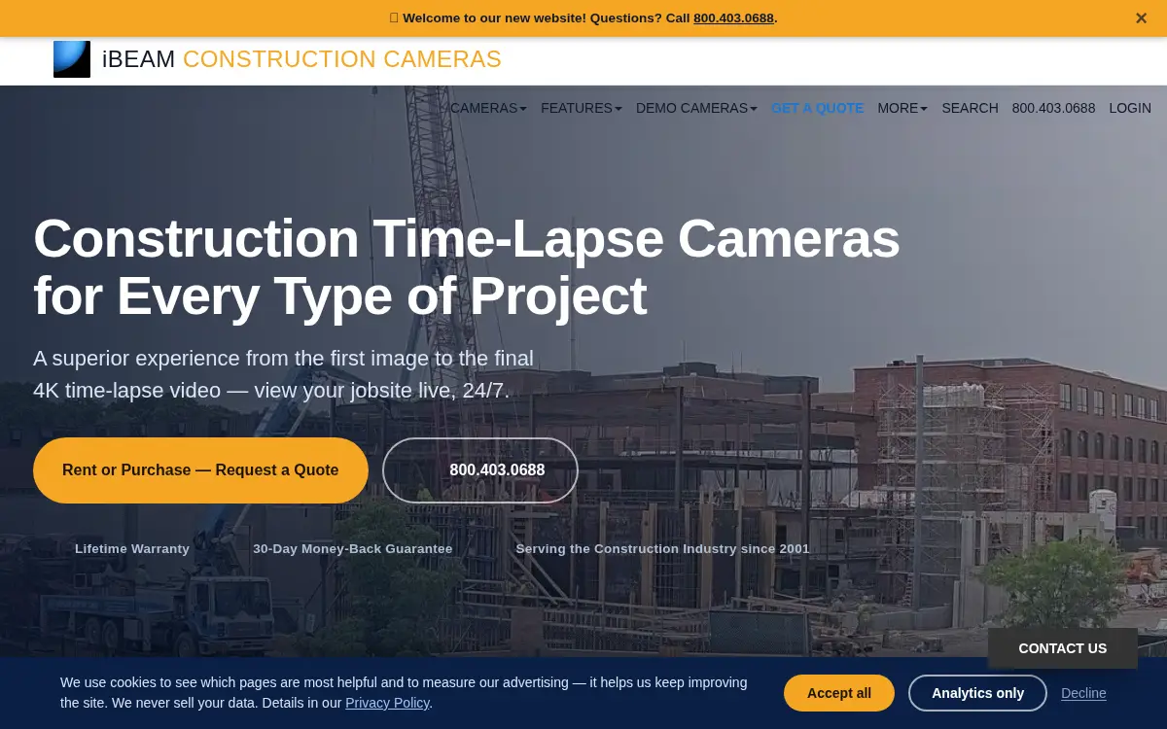
Task: Click the 30-Day Money-Back Guarantee text
Action: [x=353, y=549]
